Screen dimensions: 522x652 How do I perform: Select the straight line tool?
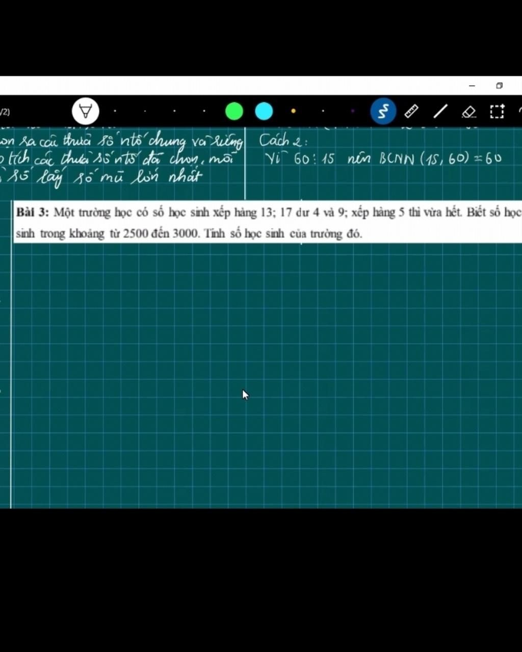click(440, 111)
